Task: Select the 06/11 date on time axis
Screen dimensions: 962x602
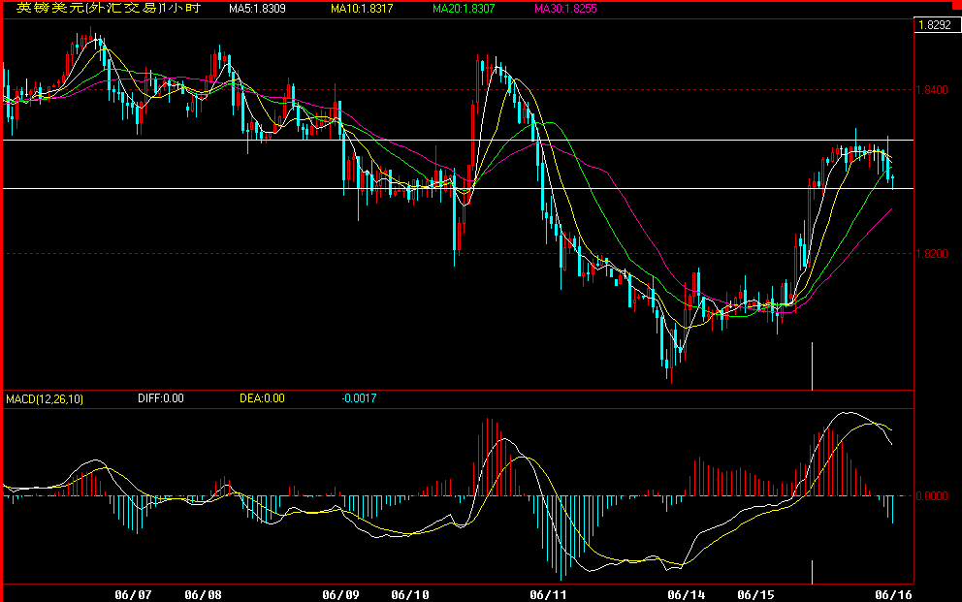Action: pos(549,593)
